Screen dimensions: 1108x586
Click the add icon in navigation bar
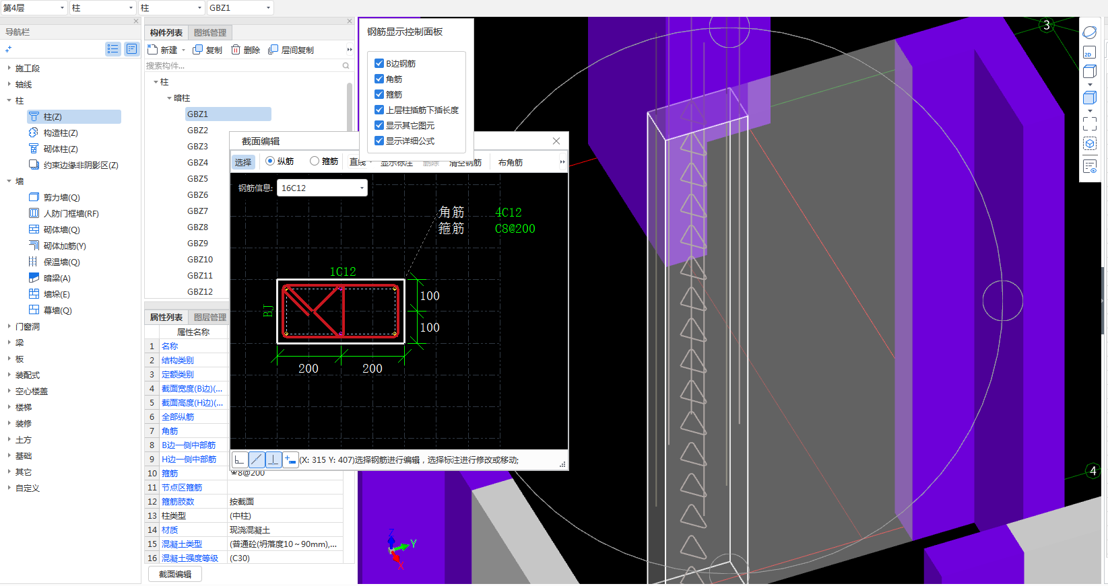point(8,49)
